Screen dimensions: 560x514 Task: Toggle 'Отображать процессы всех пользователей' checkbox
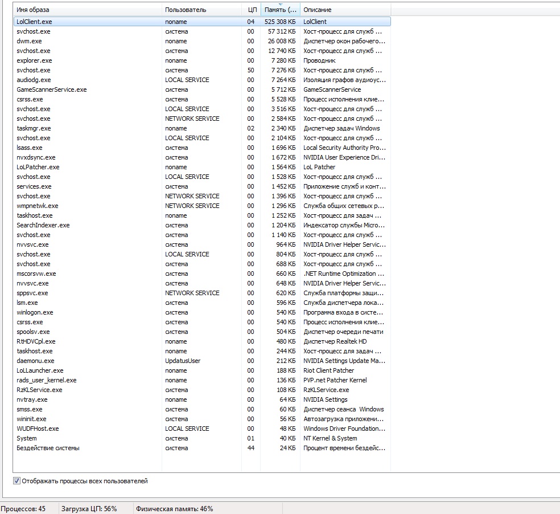(x=17, y=481)
